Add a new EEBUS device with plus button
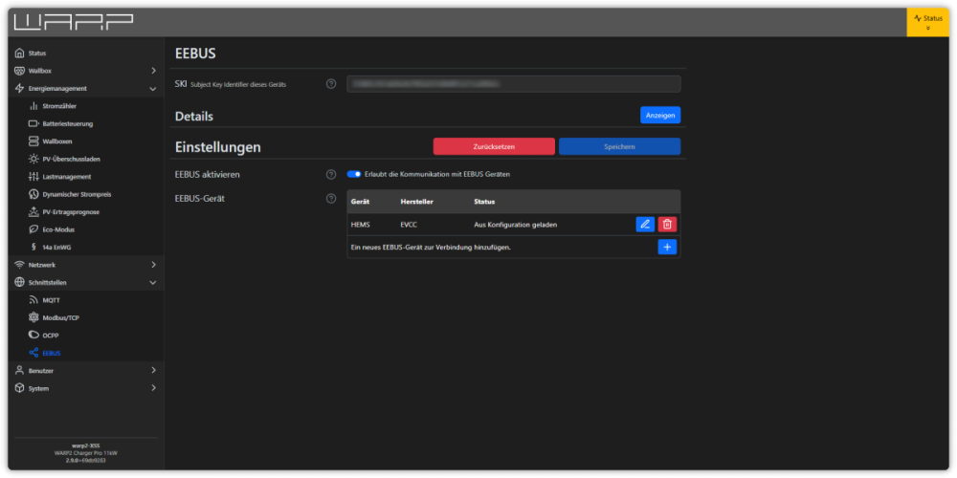Image resolution: width=957 pixels, height=478 pixels. [667, 247]
